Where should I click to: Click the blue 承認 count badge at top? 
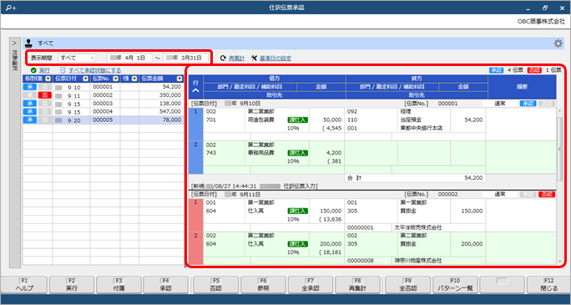point(496,70)
